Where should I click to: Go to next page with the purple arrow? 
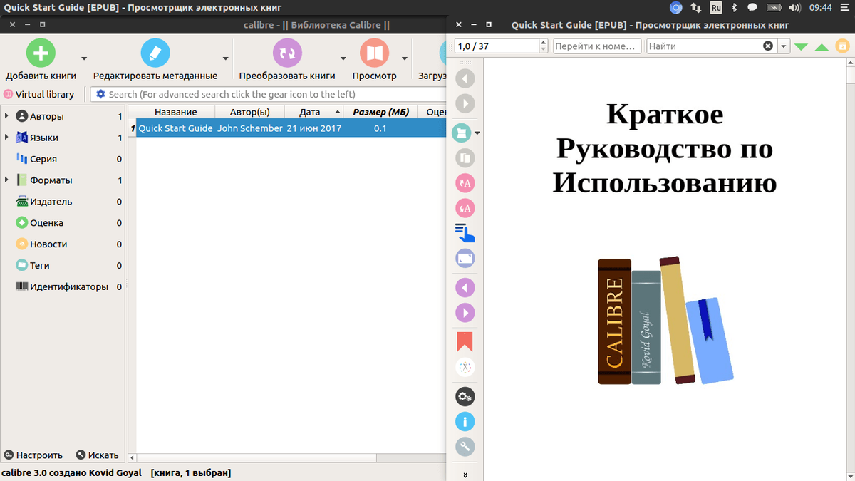[x=465, y=312]
